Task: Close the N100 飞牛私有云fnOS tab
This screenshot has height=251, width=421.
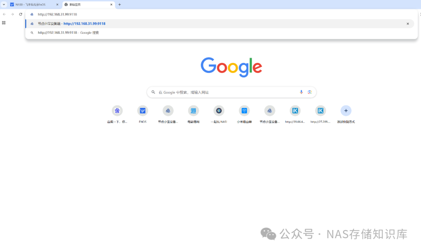Action: tap(57, 5)
